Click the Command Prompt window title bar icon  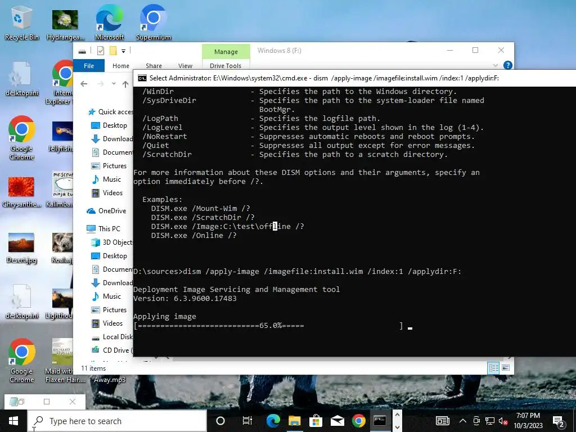(142, 78)
